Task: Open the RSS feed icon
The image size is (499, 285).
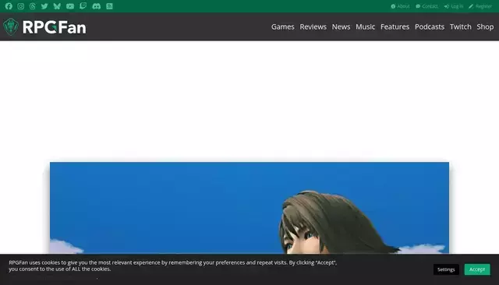Action: tap(109, 6)
